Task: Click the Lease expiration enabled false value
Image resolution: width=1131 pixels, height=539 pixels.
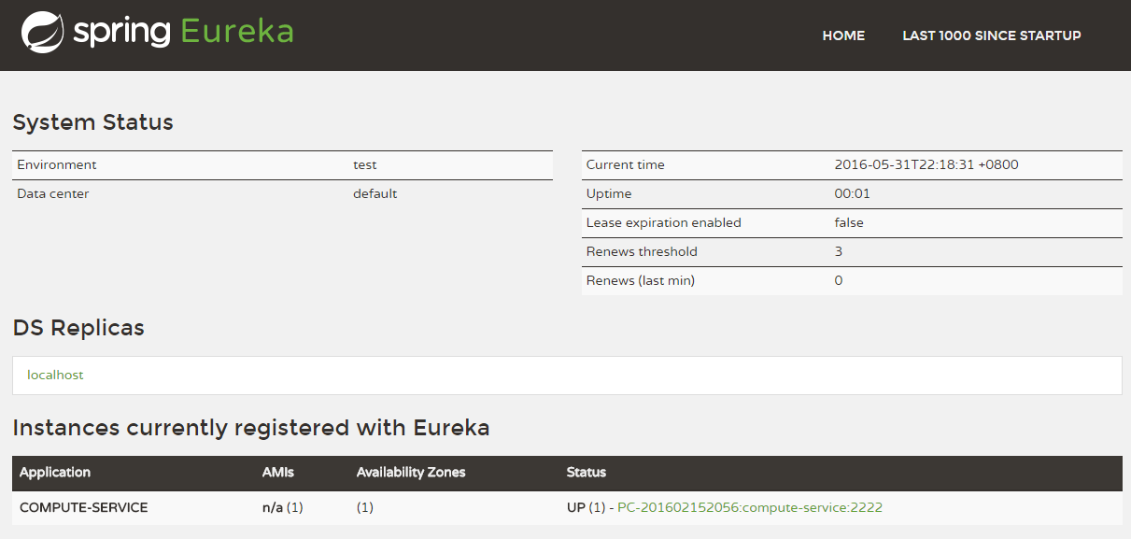Action: (x=848, y=222)
